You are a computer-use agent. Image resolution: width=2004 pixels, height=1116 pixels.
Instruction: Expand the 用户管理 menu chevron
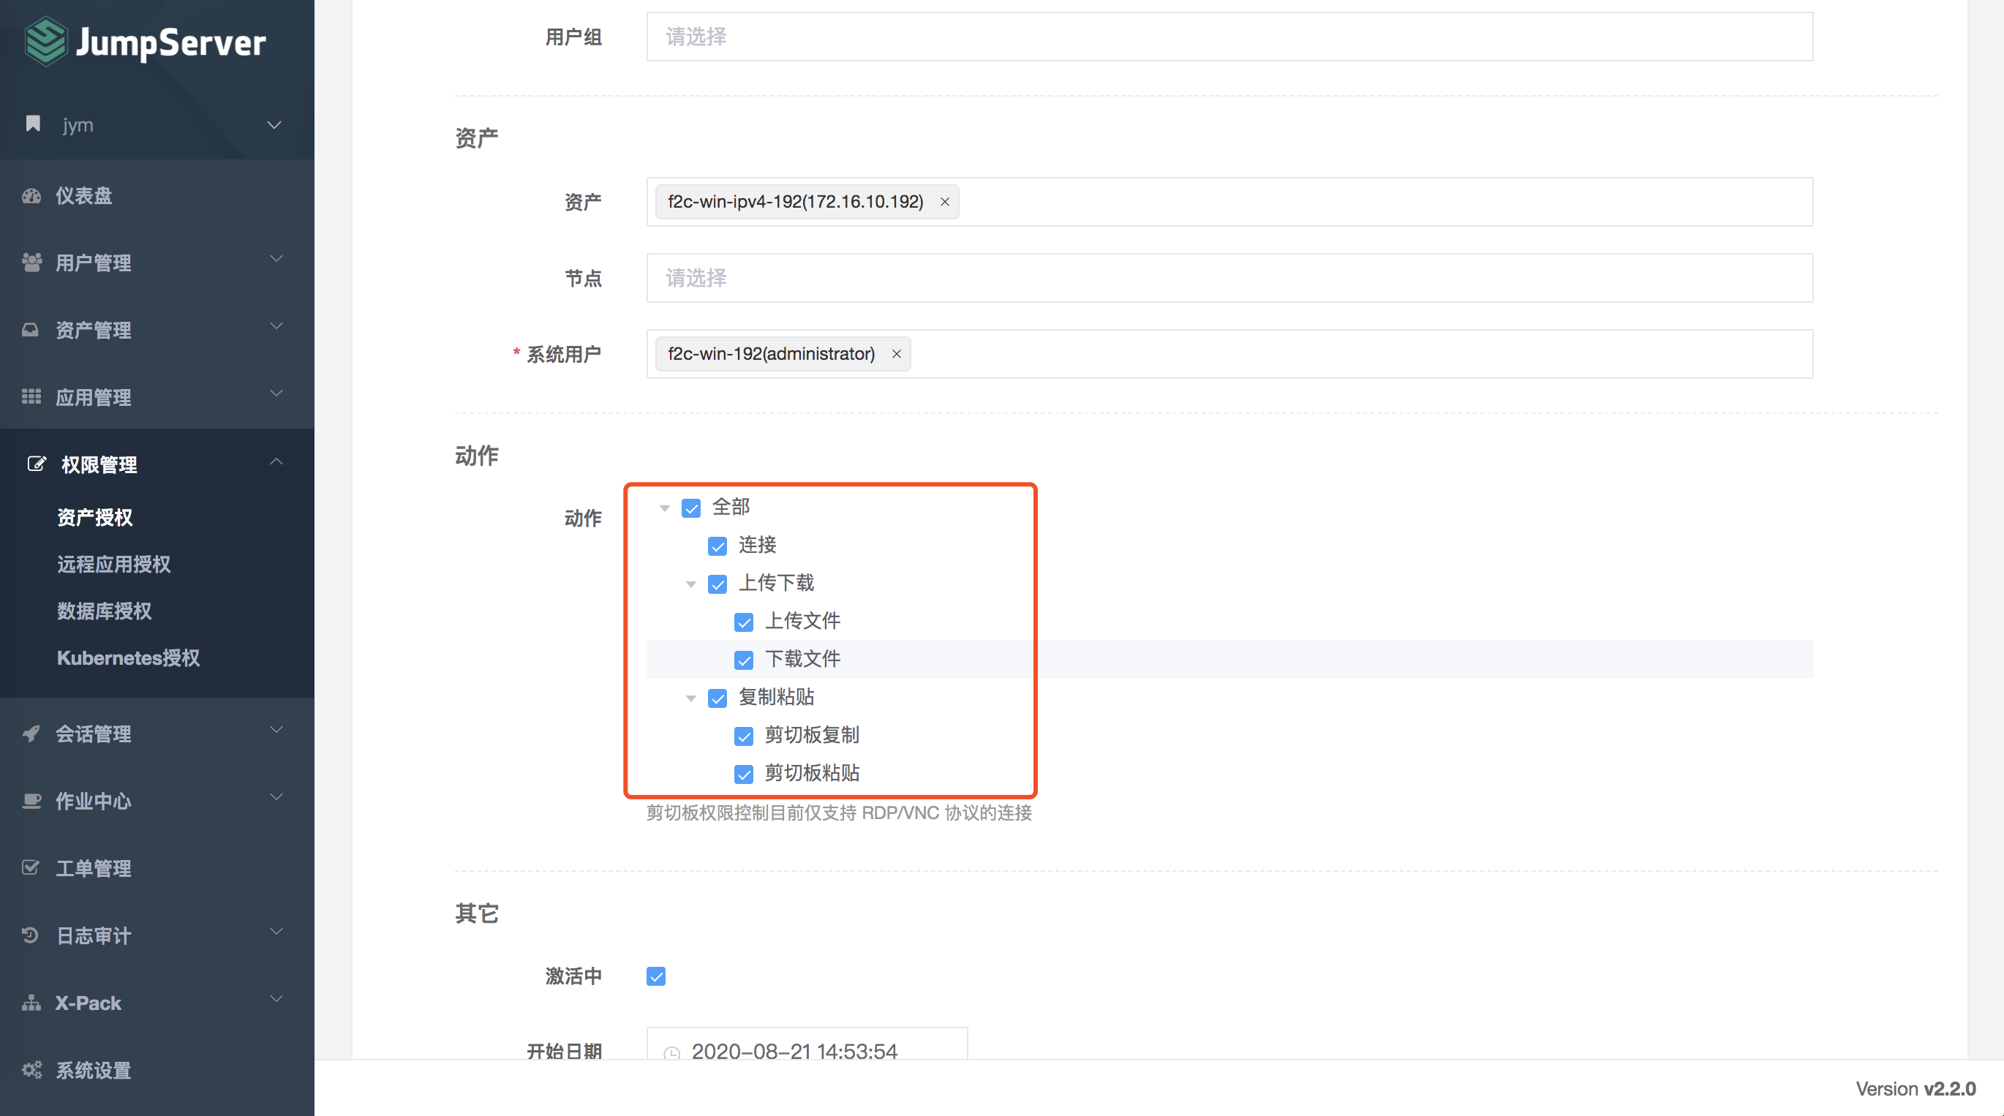click(x=276, y=260)
